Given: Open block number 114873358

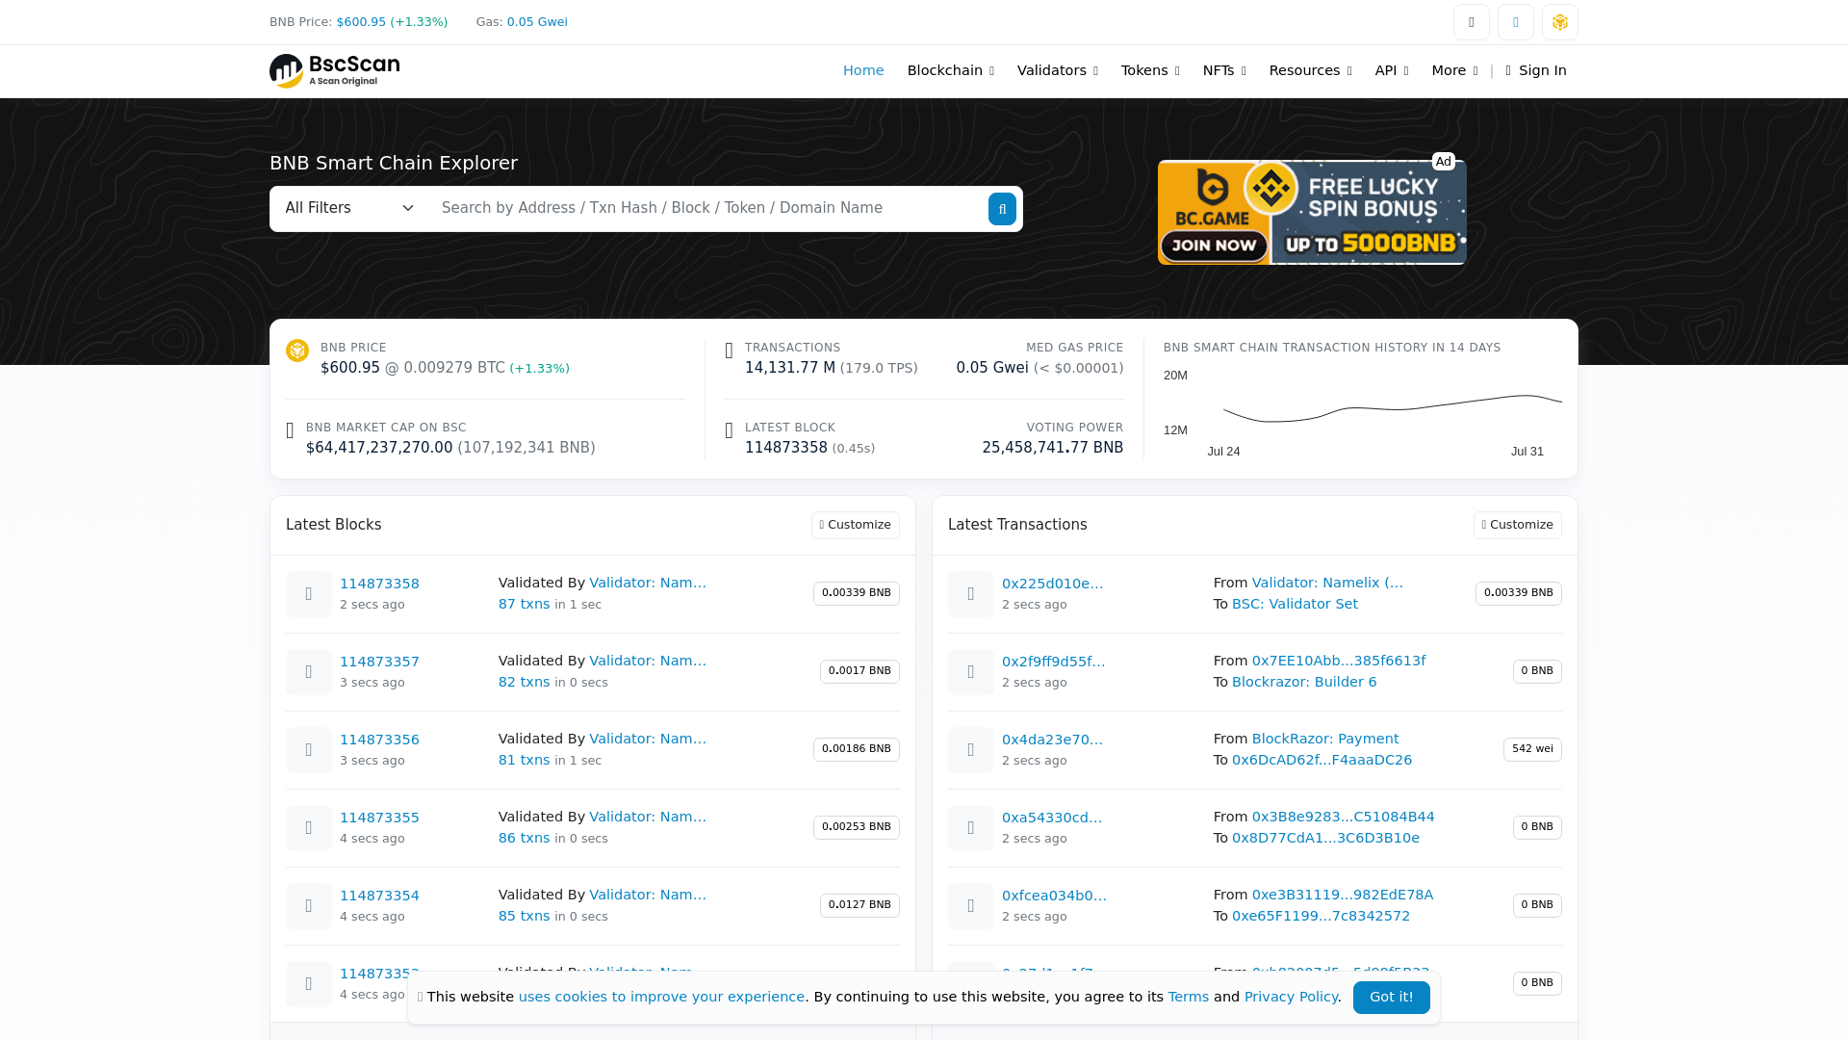Looking at the screenshot, I should [379, 584].
